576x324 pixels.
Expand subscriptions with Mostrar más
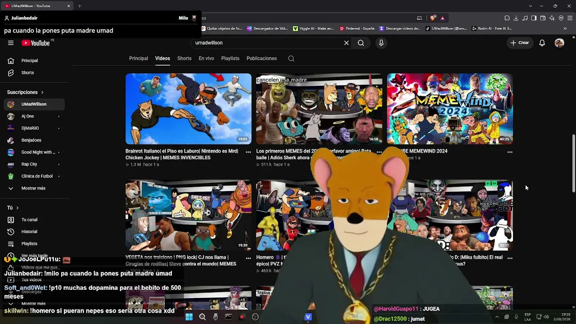(x=34, y=188)
